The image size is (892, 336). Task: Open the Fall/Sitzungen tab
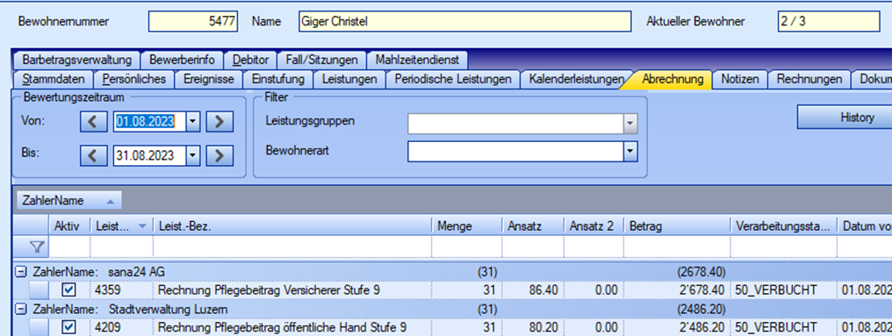click(x=322, y=60)
